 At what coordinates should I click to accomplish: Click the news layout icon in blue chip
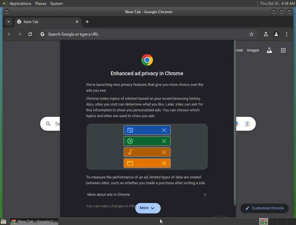[130, 130]
